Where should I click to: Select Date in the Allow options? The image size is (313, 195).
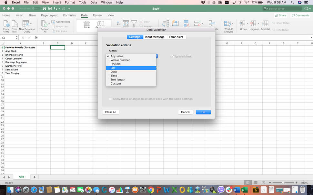(x=114, y=72)
